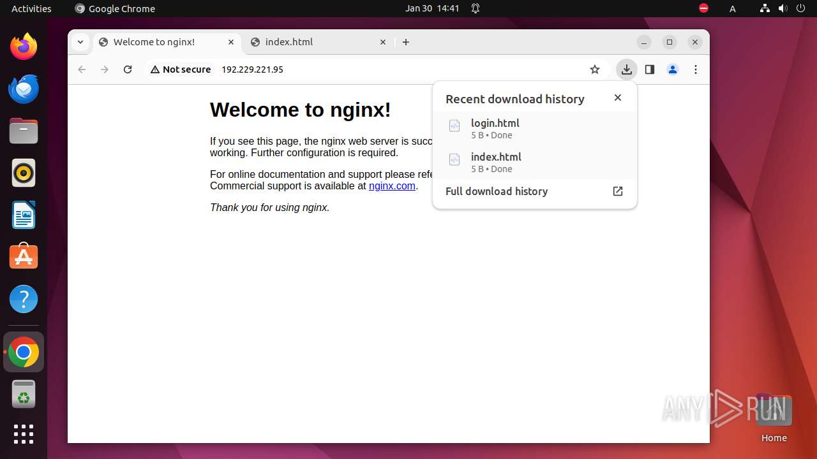Screen dimensions: 817x459
Task: Switch to the index.html tab
Action: pos(319,42)
